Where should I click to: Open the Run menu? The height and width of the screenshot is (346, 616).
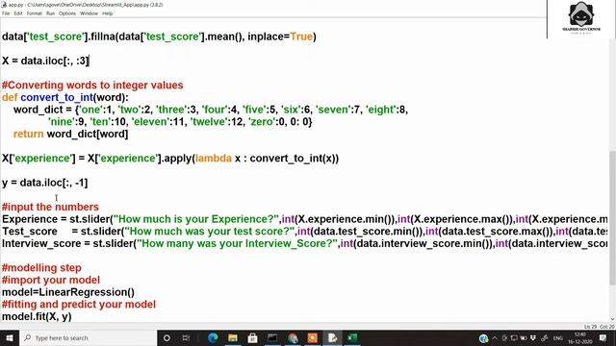point(50,13)
